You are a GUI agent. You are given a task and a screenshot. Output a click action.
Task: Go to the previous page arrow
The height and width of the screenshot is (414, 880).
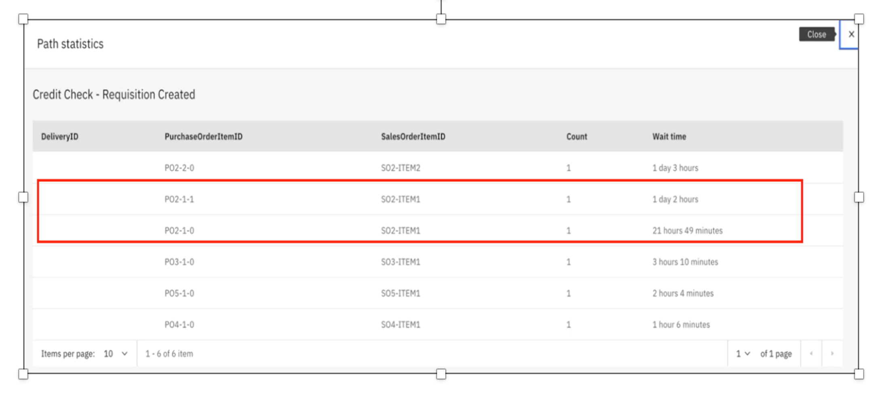point(811,354)
